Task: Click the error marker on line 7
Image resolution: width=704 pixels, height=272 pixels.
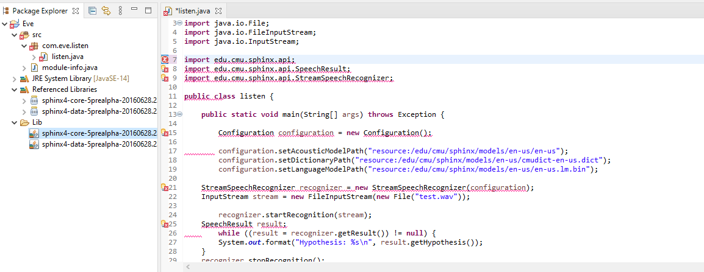Action: 164,60
